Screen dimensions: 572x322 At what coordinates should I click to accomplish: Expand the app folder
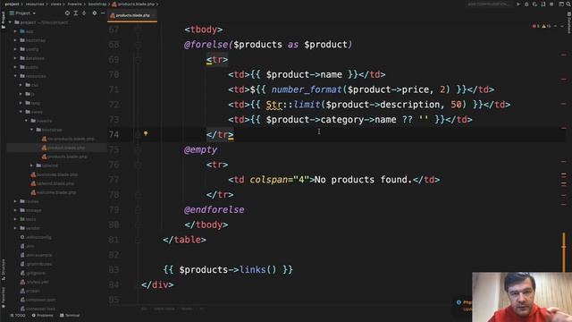click(x=15, y=31)
